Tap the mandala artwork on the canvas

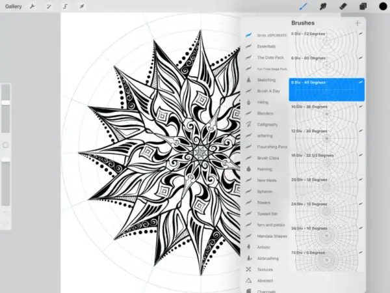tap(159, 152)
